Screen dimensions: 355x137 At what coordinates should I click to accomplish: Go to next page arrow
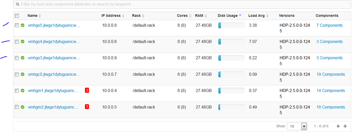pyautogui.click(x=345, y=126)
